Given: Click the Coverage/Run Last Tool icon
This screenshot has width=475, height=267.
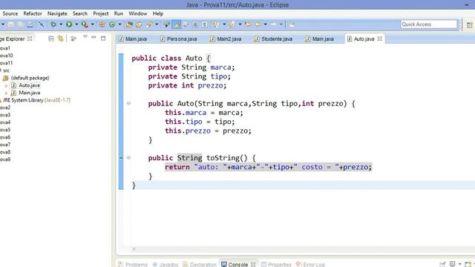Looking at the screenshot, I should pos(85,24).
